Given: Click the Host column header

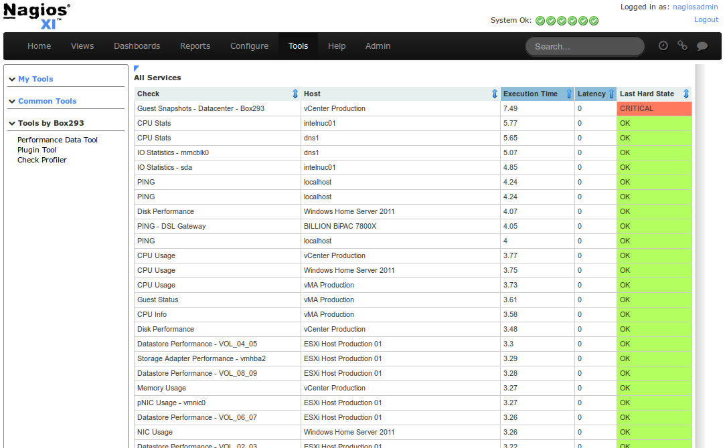Looking at the screenshot, I should click(x=400, y=94).
